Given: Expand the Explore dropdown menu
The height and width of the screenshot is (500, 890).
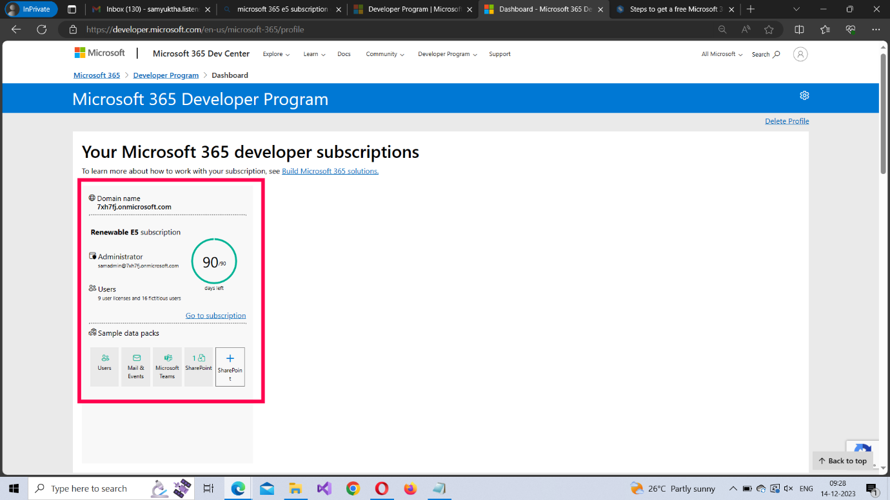Looking at the screenshot, I should point(276,54).
